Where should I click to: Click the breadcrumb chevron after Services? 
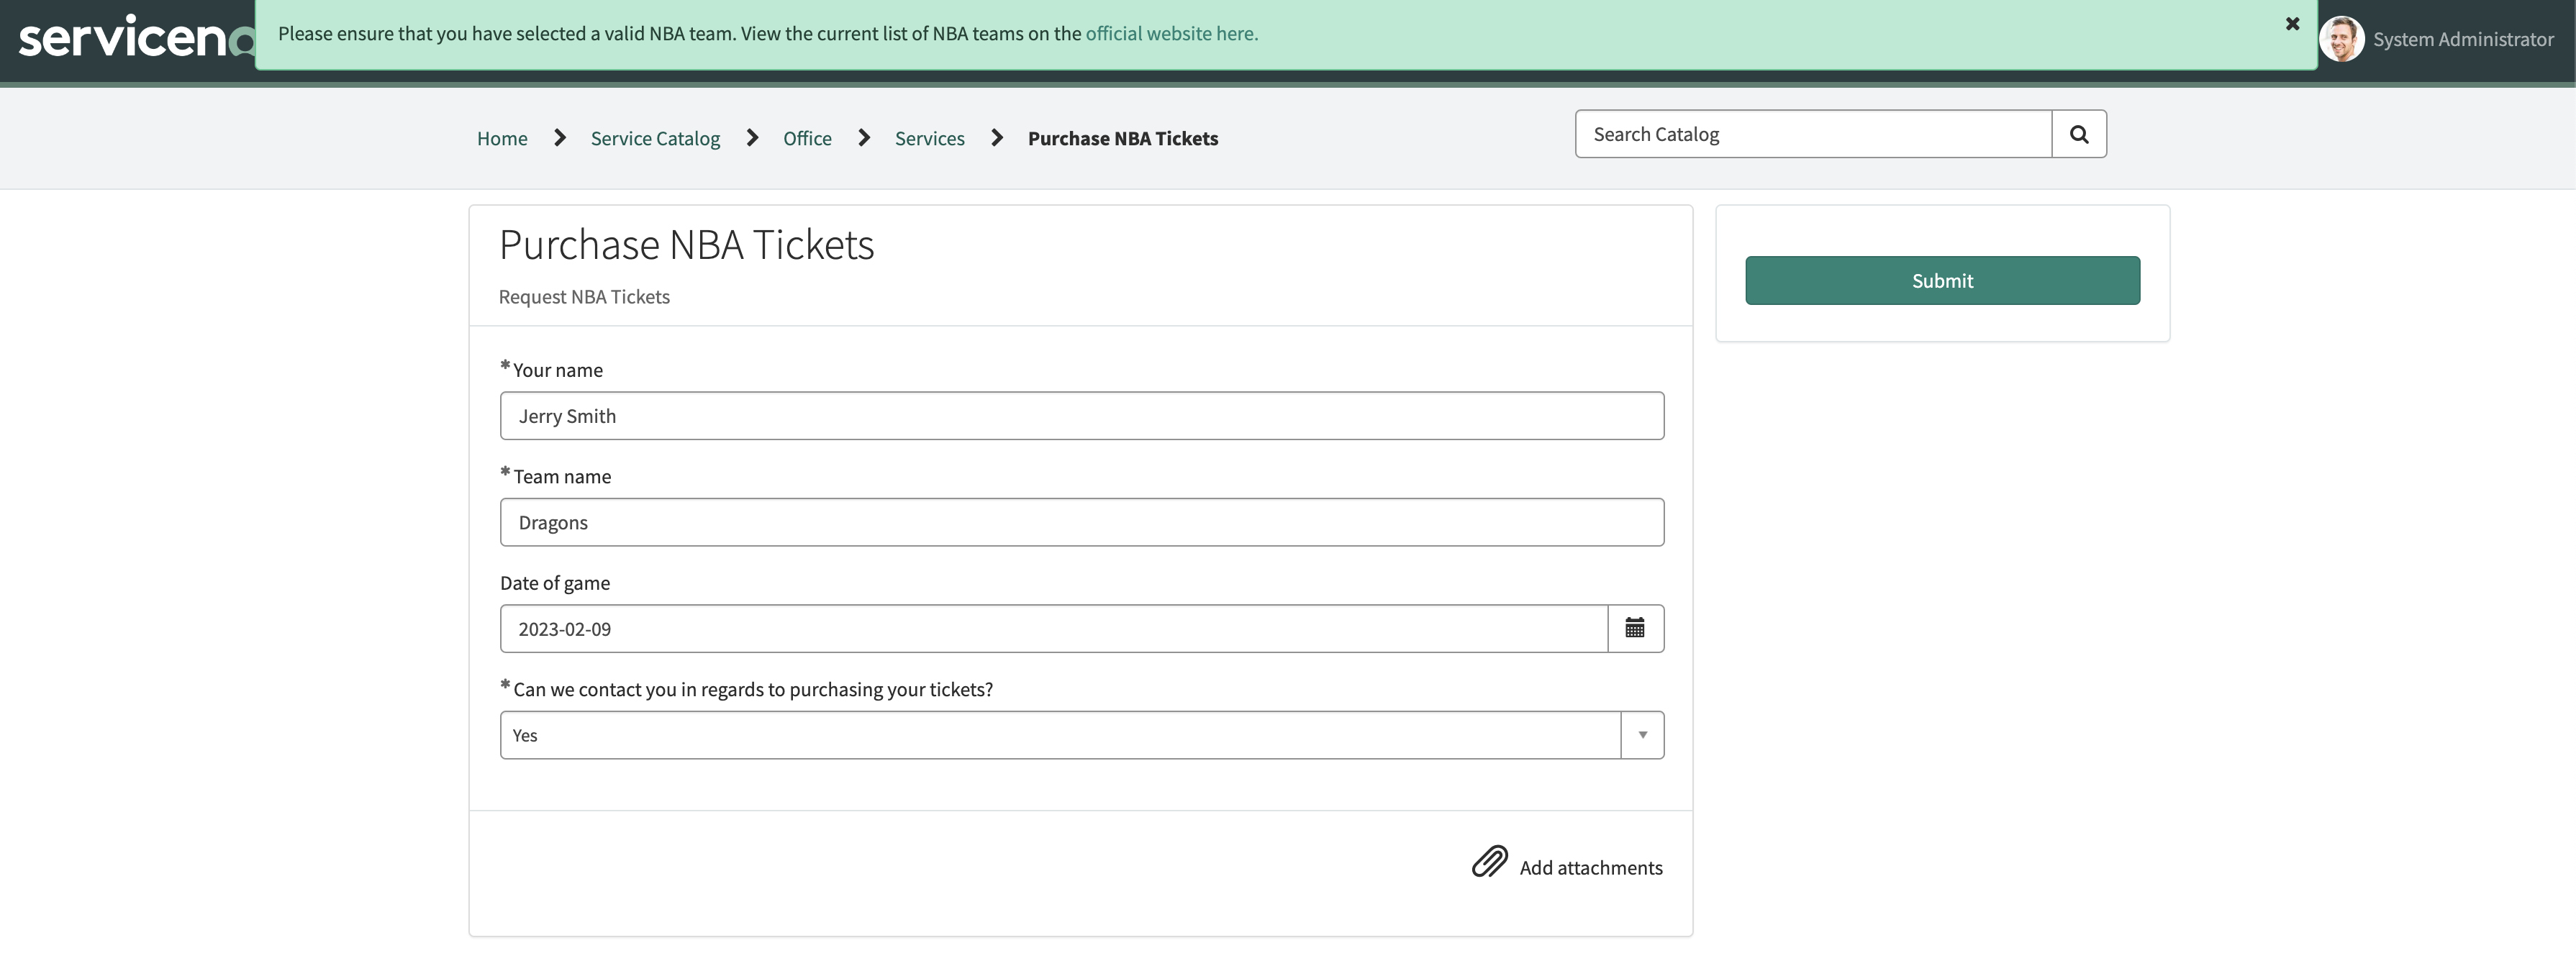[996, 138]
